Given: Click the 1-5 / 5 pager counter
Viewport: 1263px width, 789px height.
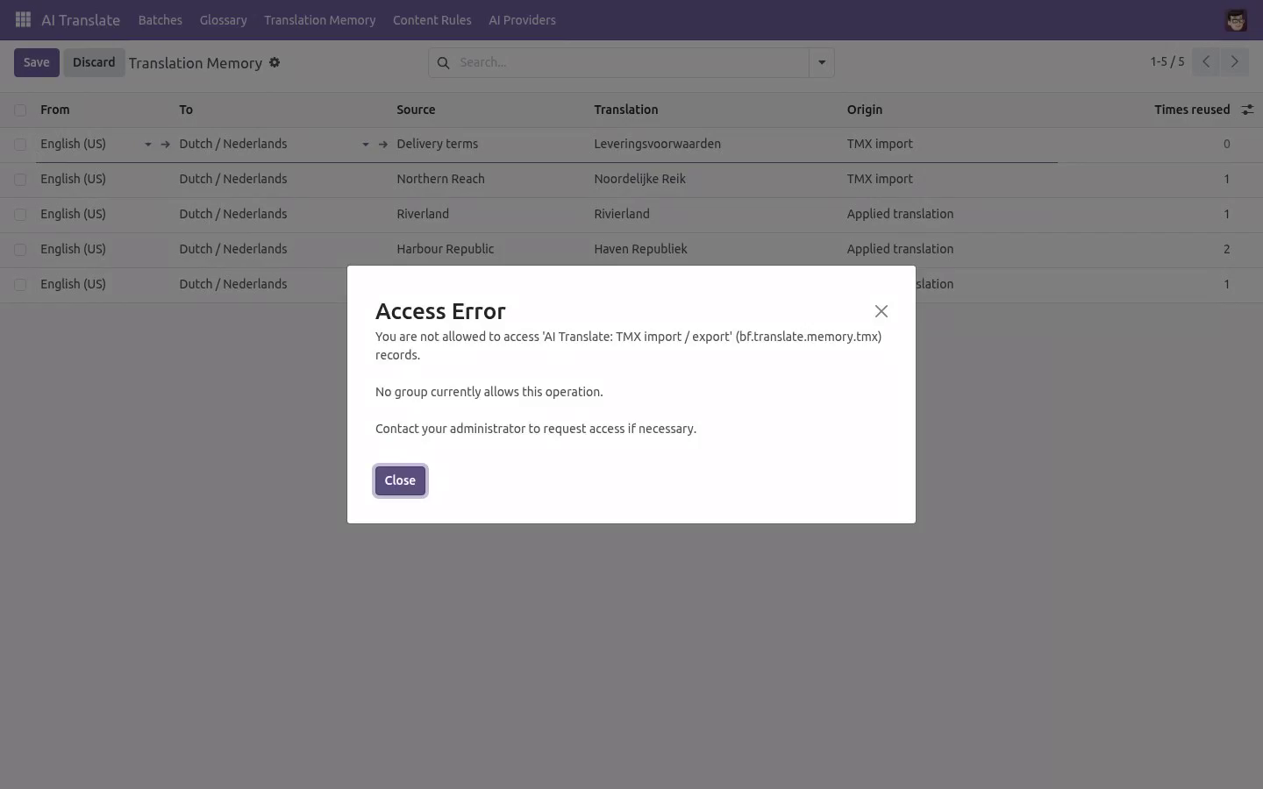Looking at the screenshot, I should point(1167,61).
